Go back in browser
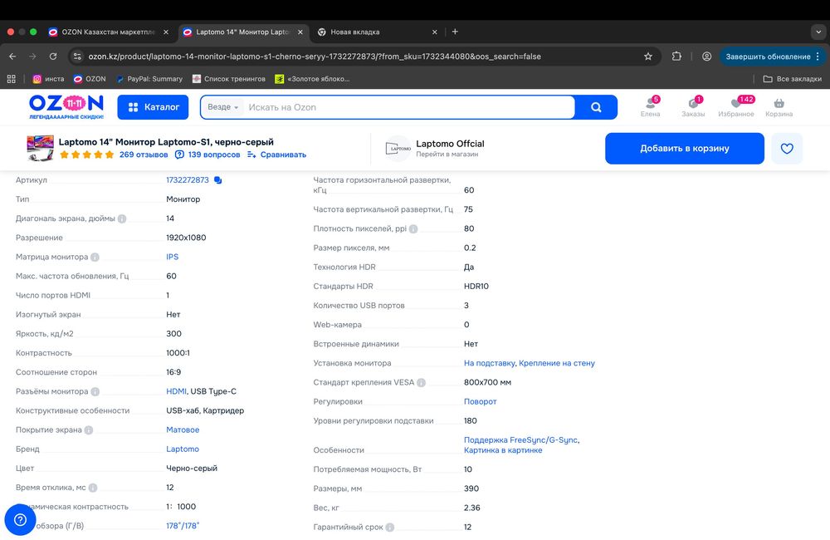This screenshot has width=830, height=540. (x=12, y=56)
